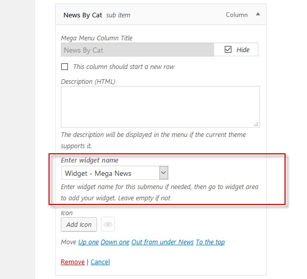This screenshot has width=307, height=279.
Task: Click the Hide label text
Action: 243,50
